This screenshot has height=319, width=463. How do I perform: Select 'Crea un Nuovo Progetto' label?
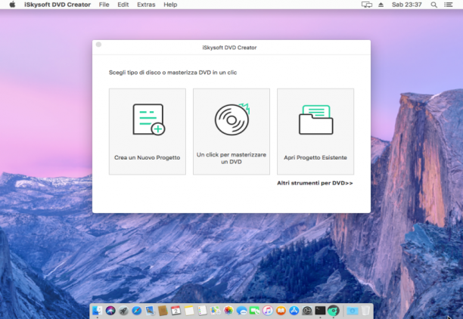(x=147, y=157)
